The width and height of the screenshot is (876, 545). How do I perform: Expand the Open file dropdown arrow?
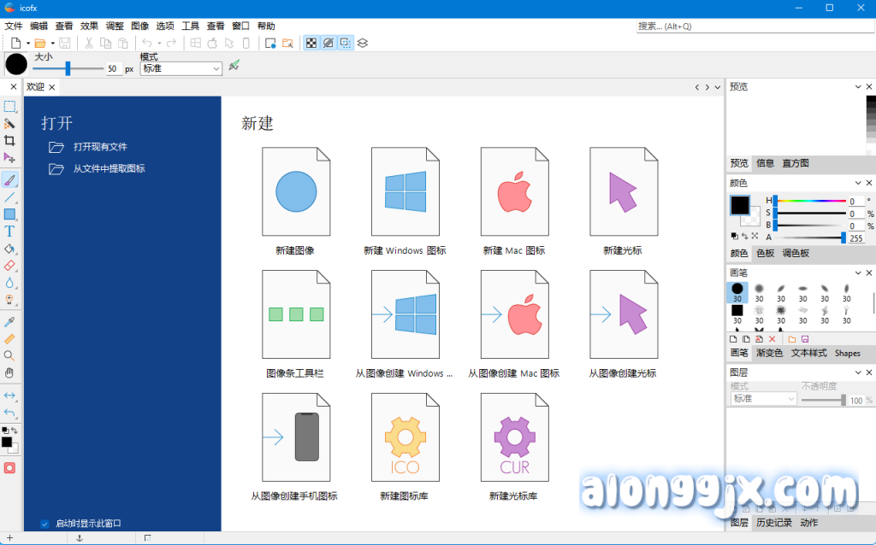[x=52, y=43]
